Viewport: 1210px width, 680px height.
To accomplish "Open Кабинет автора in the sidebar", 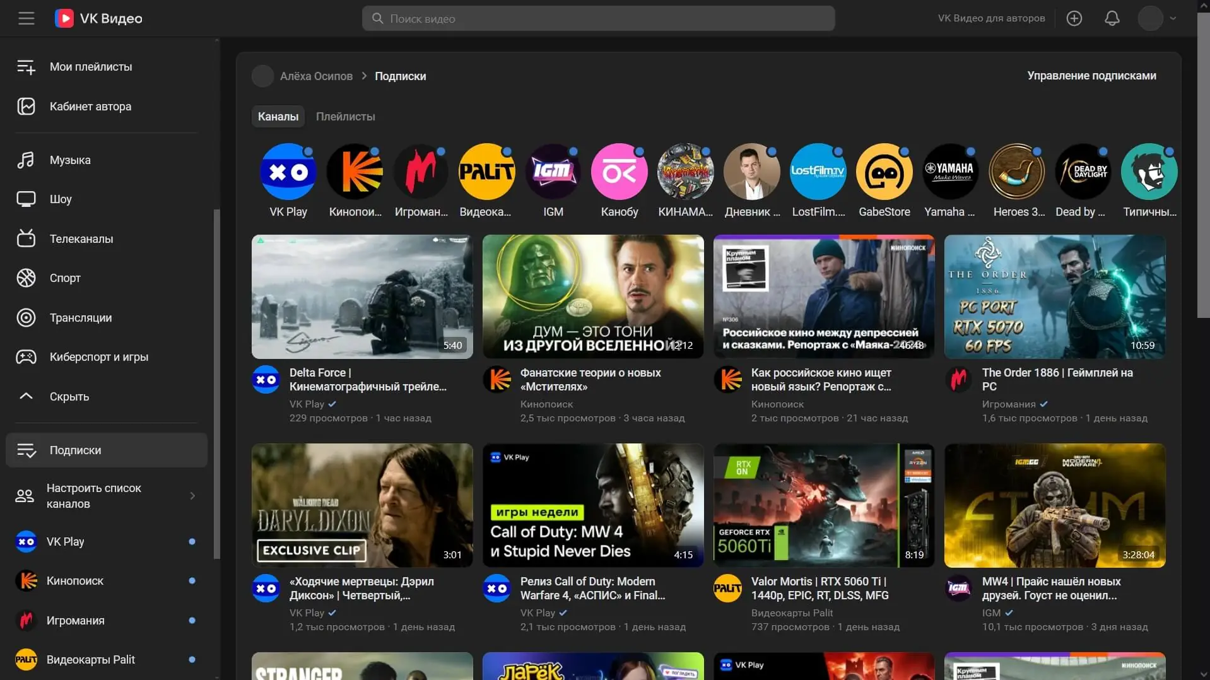I will 106,107.
